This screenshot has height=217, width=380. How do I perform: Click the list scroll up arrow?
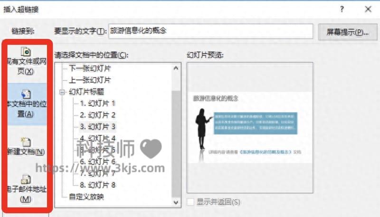176,68
